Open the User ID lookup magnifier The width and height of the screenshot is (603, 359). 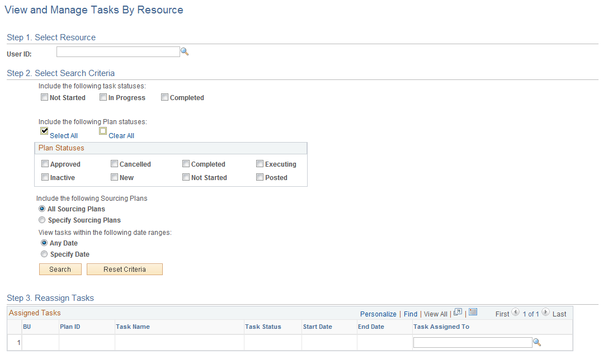click(x=185, y=51)
